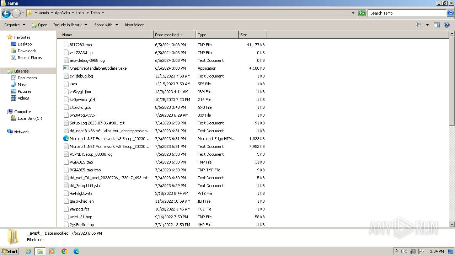Select cv_debug.log file
Viewport: 455px width, 256px height.
pos(81,76)
